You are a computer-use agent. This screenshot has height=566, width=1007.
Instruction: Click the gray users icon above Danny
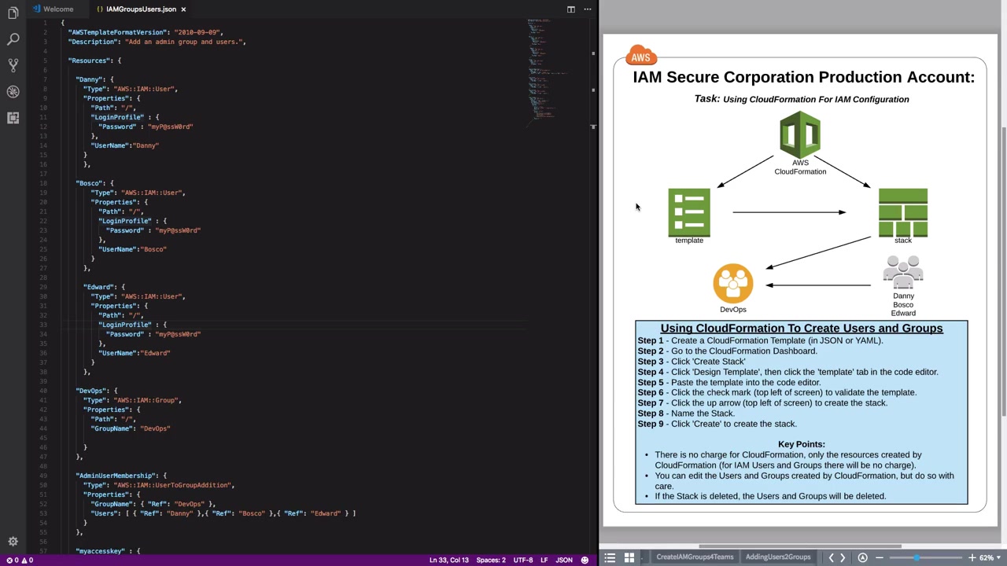[x=903, y=273]
